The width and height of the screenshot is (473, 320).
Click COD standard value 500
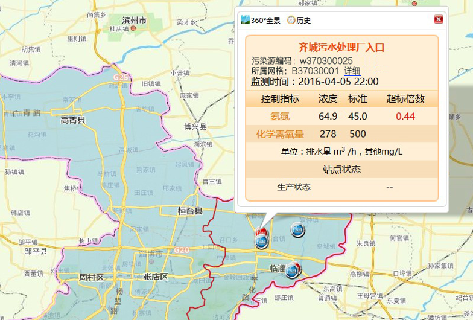click(x=357, y=134)
